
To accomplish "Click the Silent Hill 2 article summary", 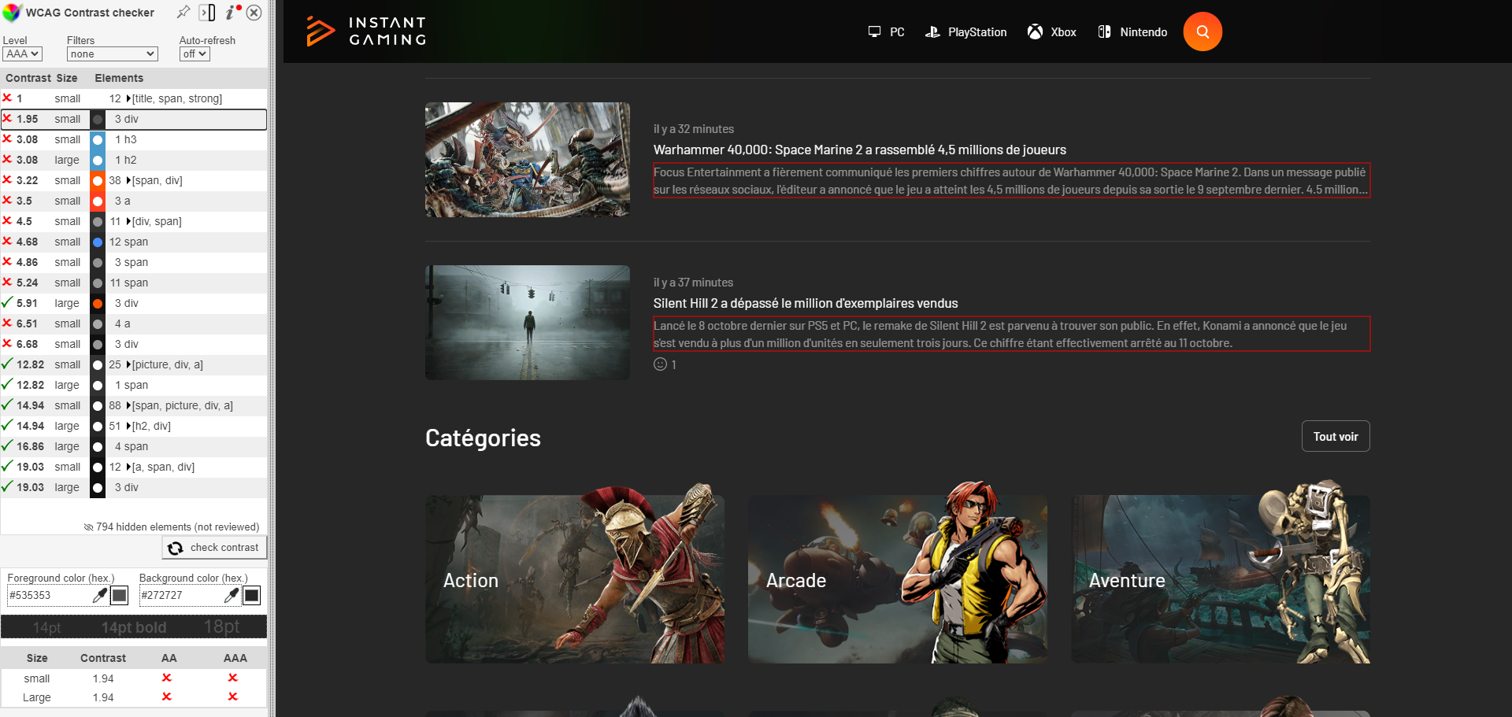I will [x=1011, y=334].
